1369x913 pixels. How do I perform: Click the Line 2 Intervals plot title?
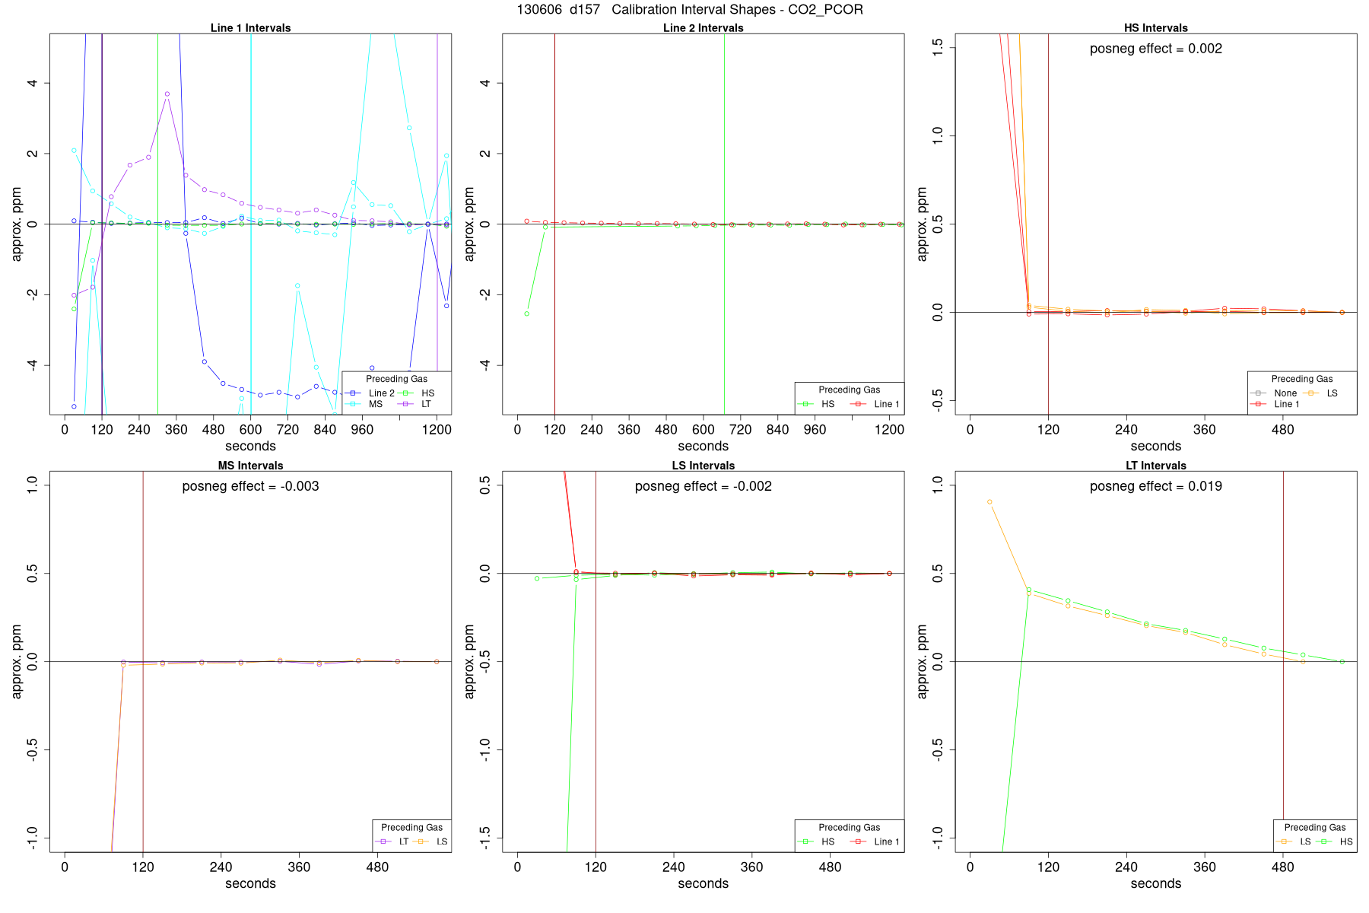click(703, 28)
